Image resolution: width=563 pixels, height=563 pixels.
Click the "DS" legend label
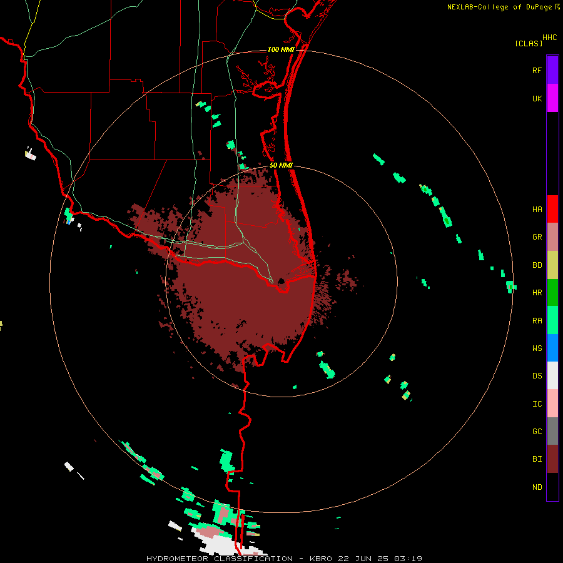(537, 376)
